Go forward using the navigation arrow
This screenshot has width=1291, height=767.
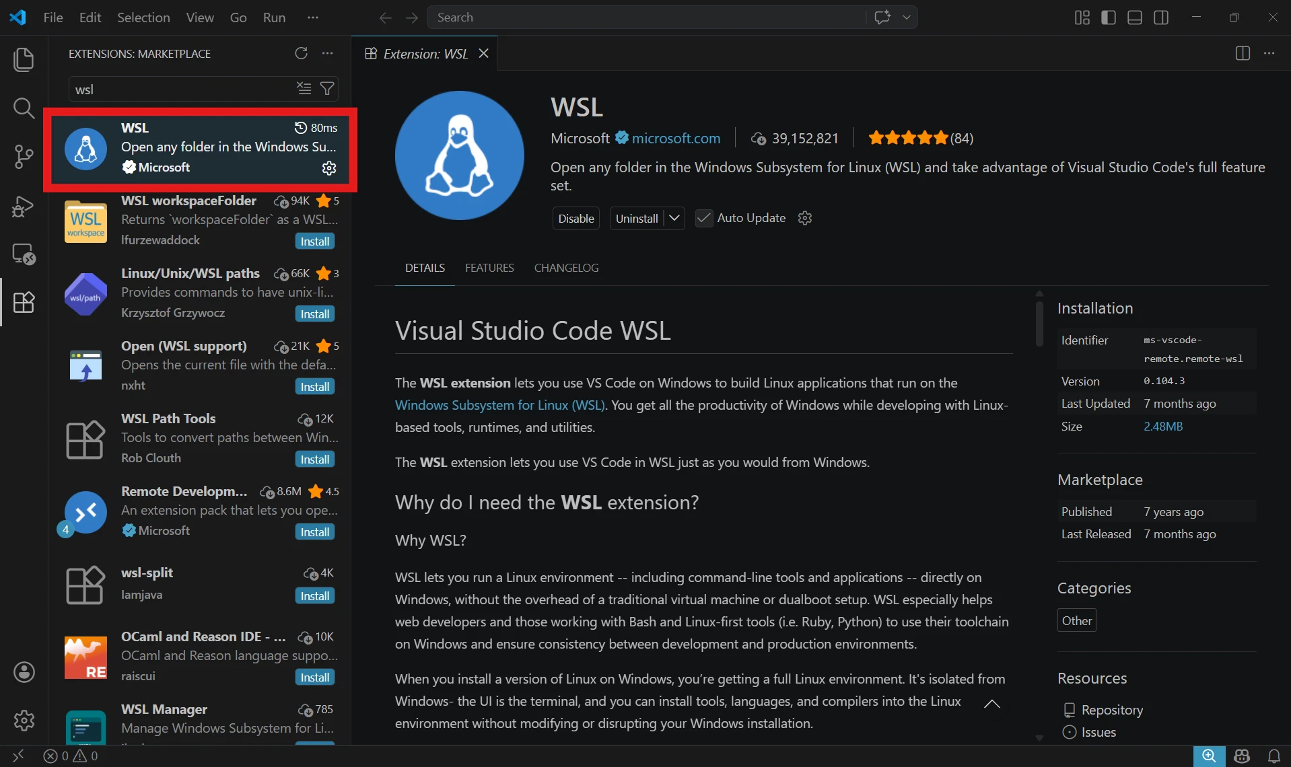pyautogui.click(x=412, y=17)
